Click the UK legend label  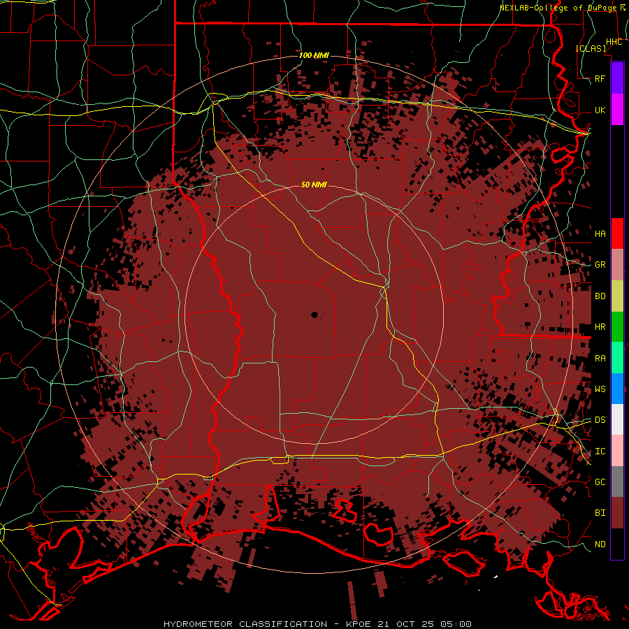click(x=600, y=110)
